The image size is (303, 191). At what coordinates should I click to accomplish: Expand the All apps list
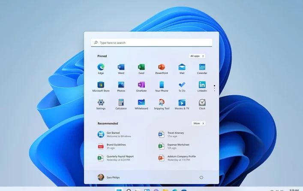(197, 56)
